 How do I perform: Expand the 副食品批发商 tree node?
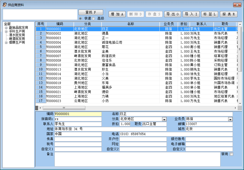(6, 27)
